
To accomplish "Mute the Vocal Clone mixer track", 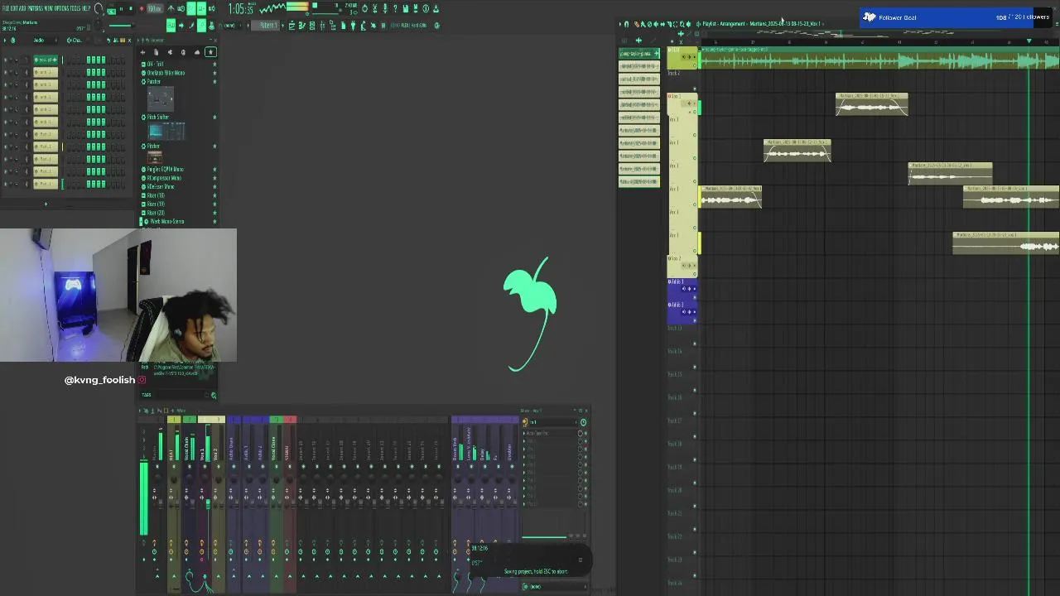I will (x=276, y=466).
